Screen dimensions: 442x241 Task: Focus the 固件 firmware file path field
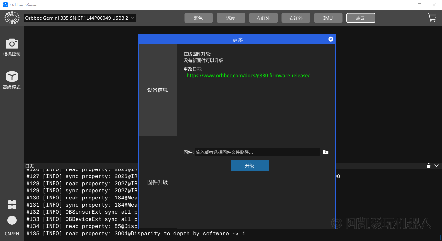257,152
